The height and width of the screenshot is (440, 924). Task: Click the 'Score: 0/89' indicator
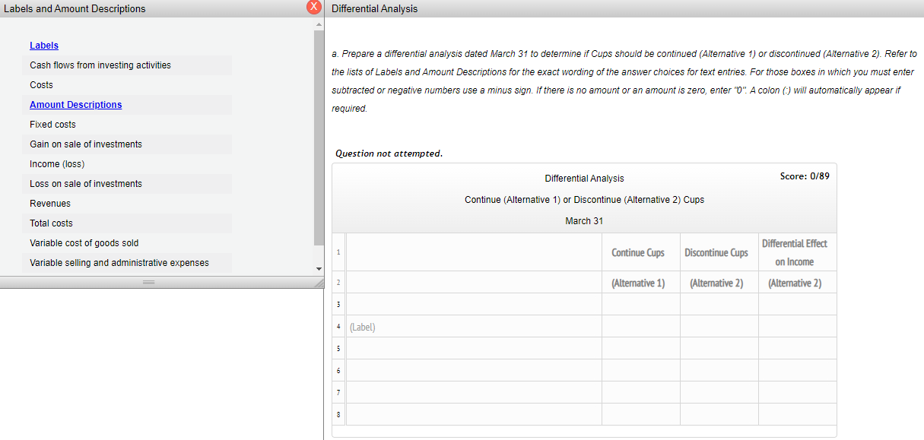805,176
